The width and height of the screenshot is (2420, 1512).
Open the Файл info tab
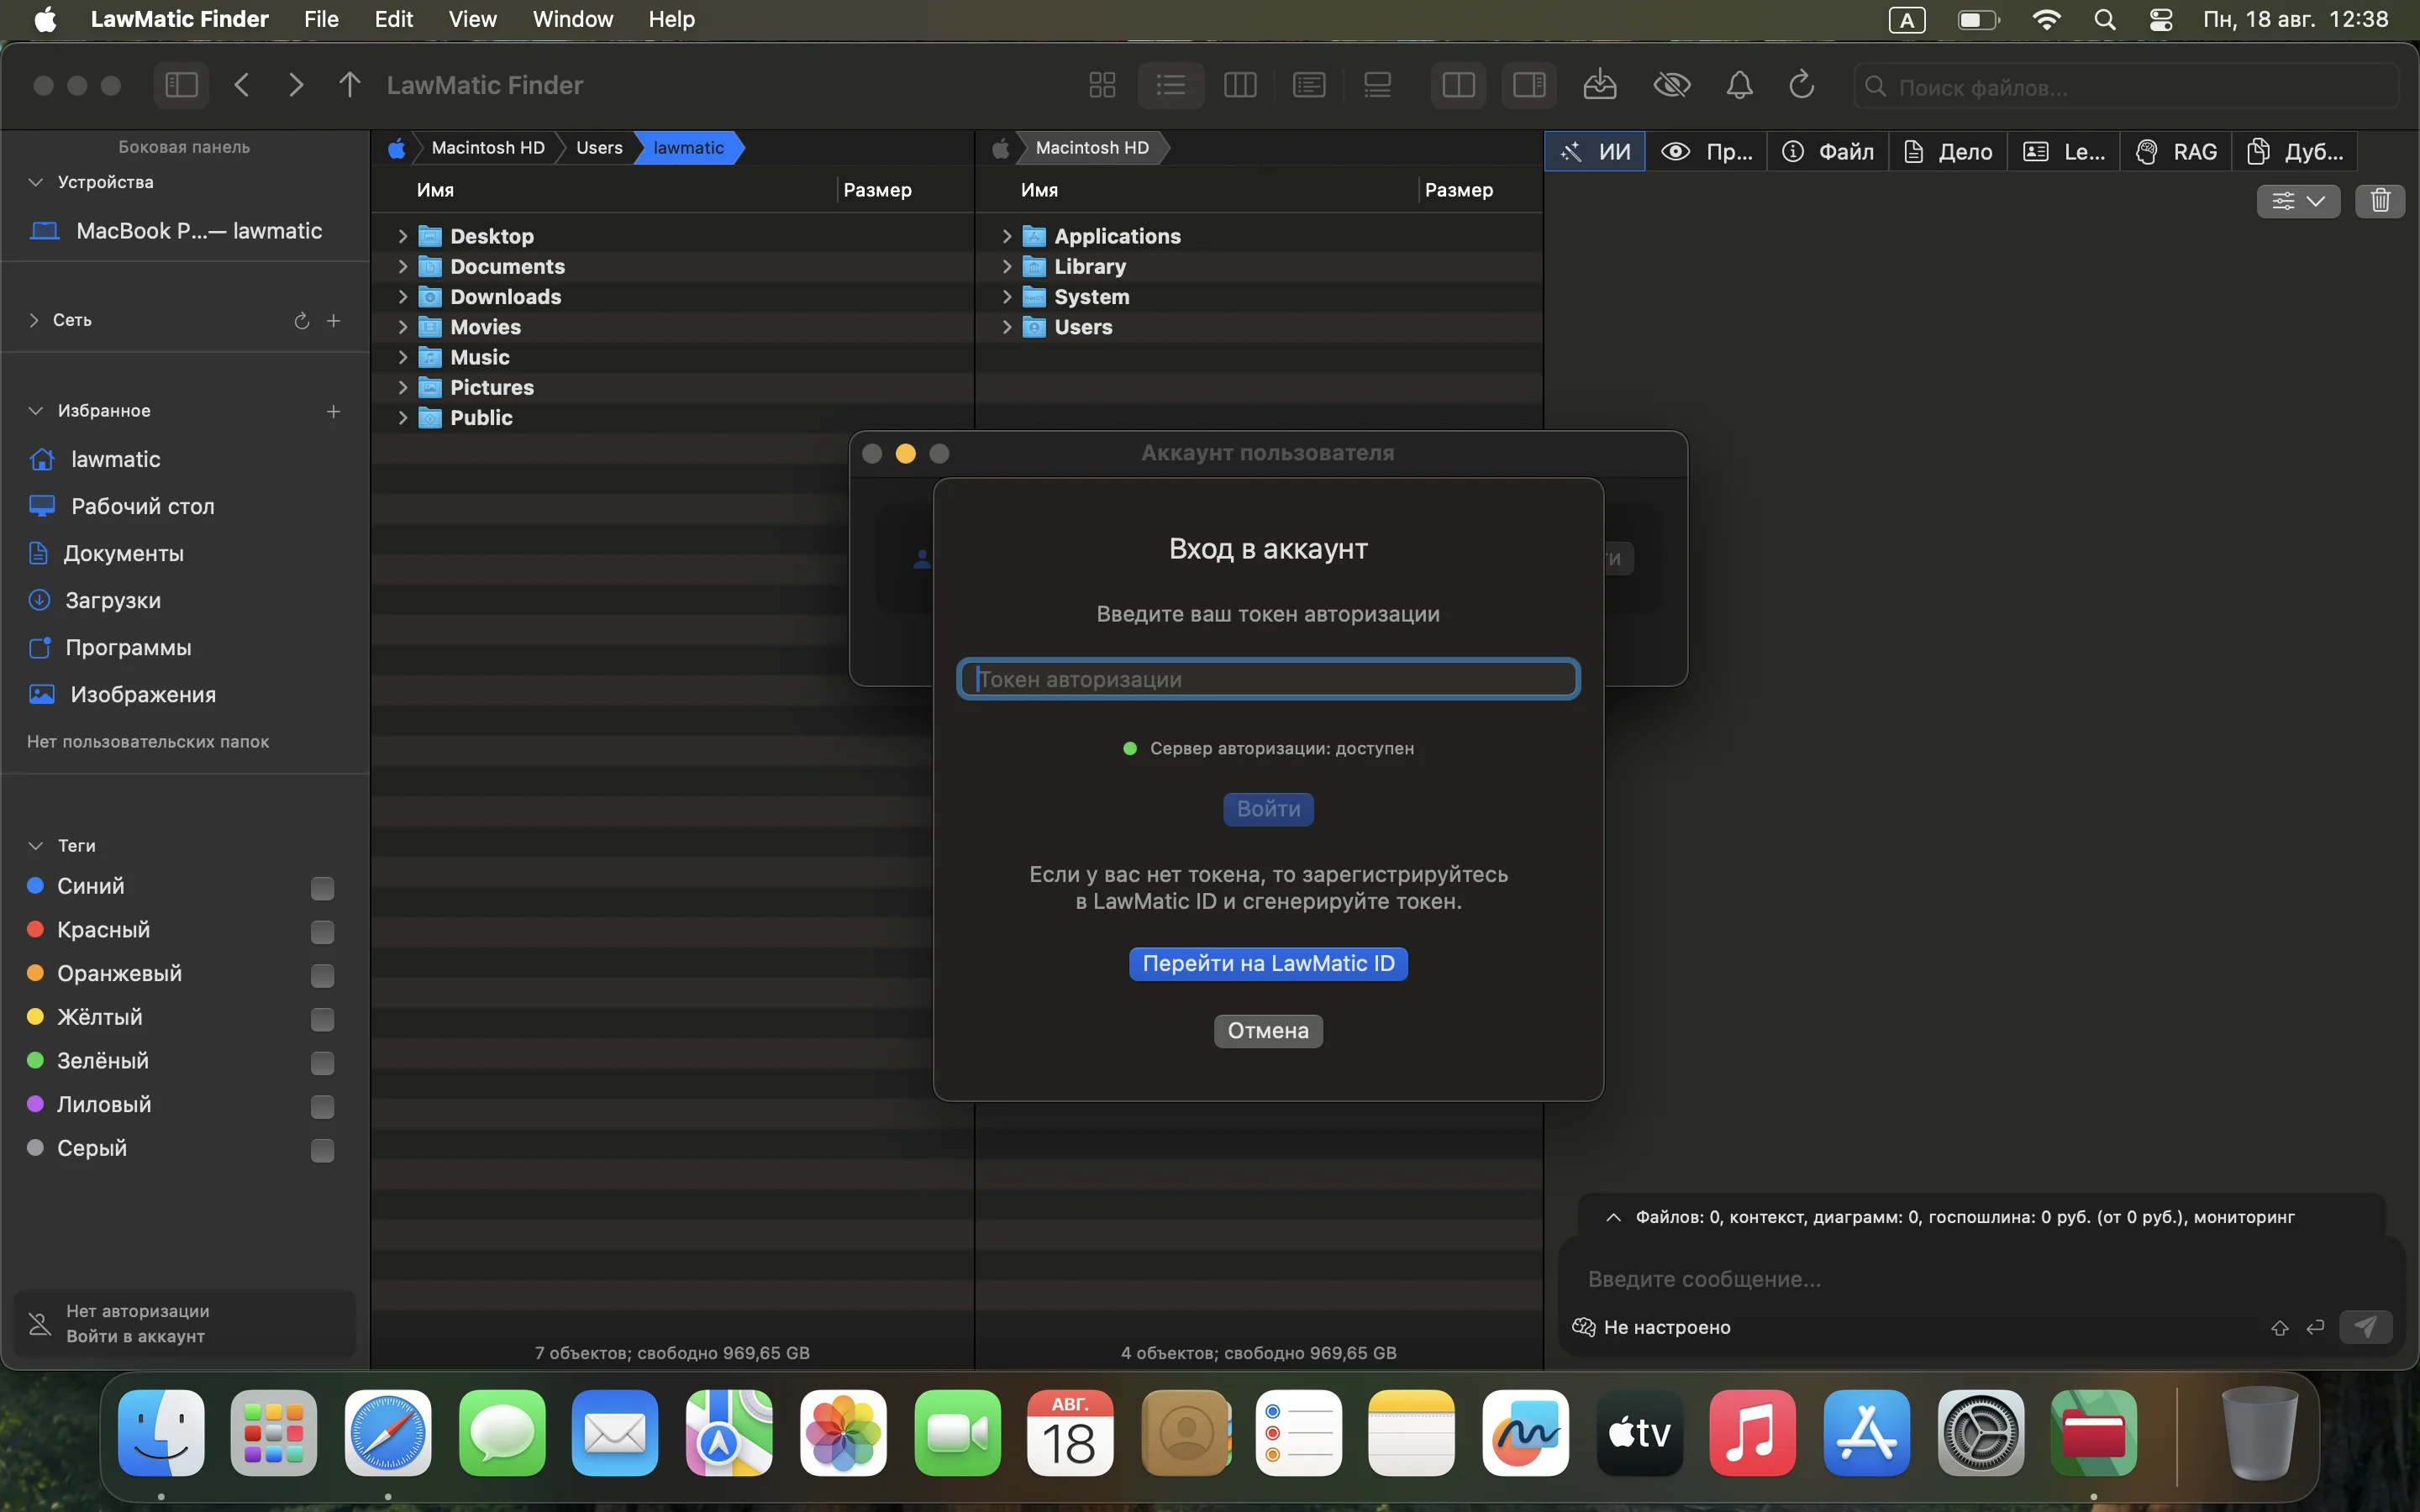pyautogui.click(x=1828, y=151)
